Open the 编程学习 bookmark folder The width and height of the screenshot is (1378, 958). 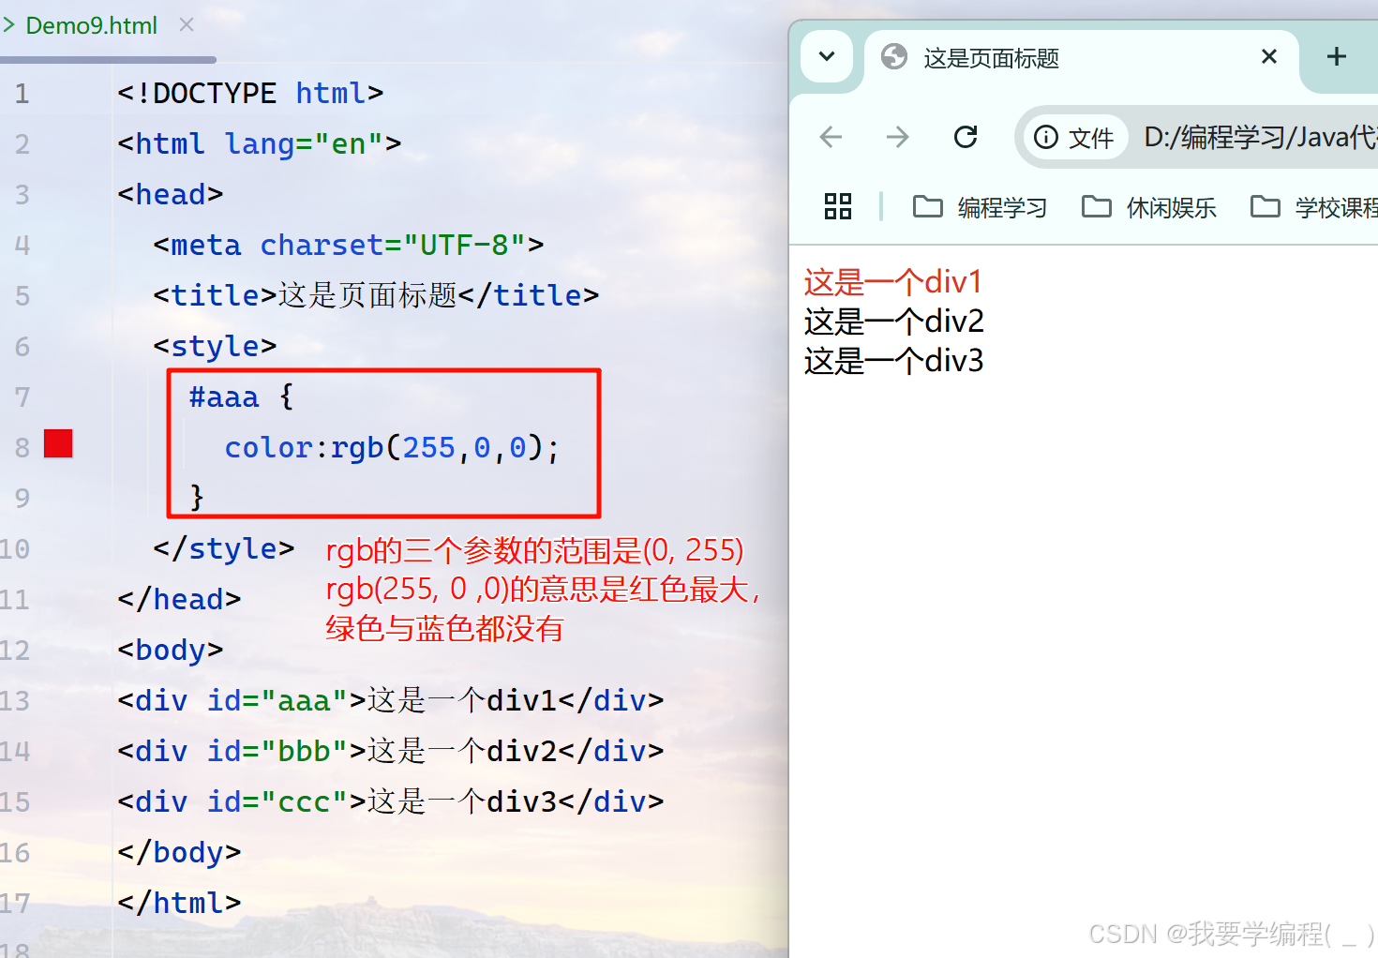[980, 207]
